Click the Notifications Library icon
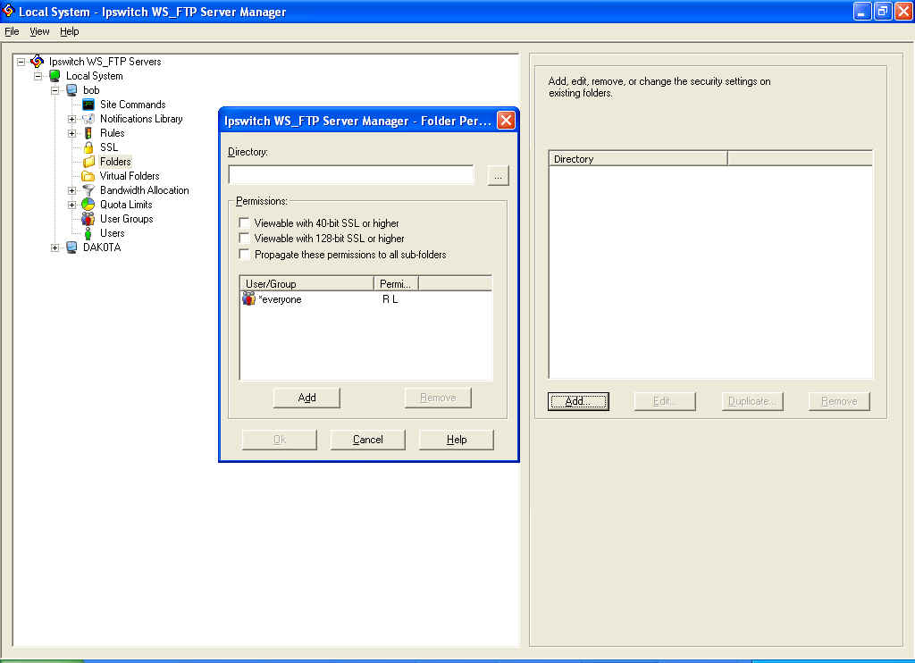Viewport: 915px width, 663px height. tap(88, 119)
